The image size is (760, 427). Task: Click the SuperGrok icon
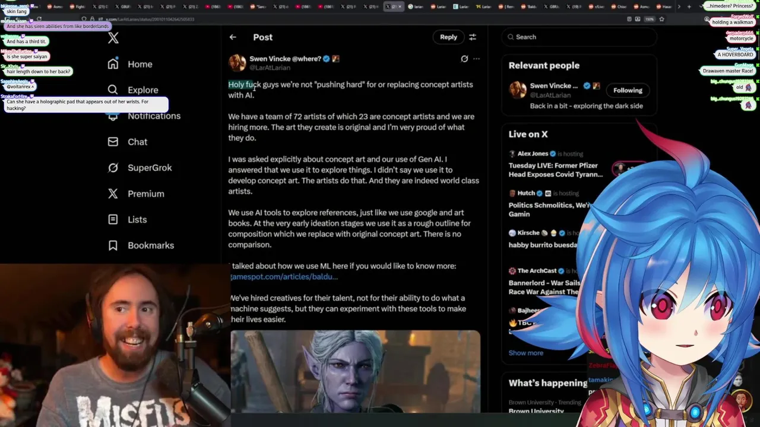pos(113,168)
